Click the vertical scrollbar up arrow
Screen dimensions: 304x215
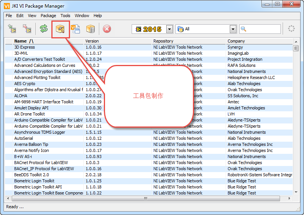pos(296,42)
